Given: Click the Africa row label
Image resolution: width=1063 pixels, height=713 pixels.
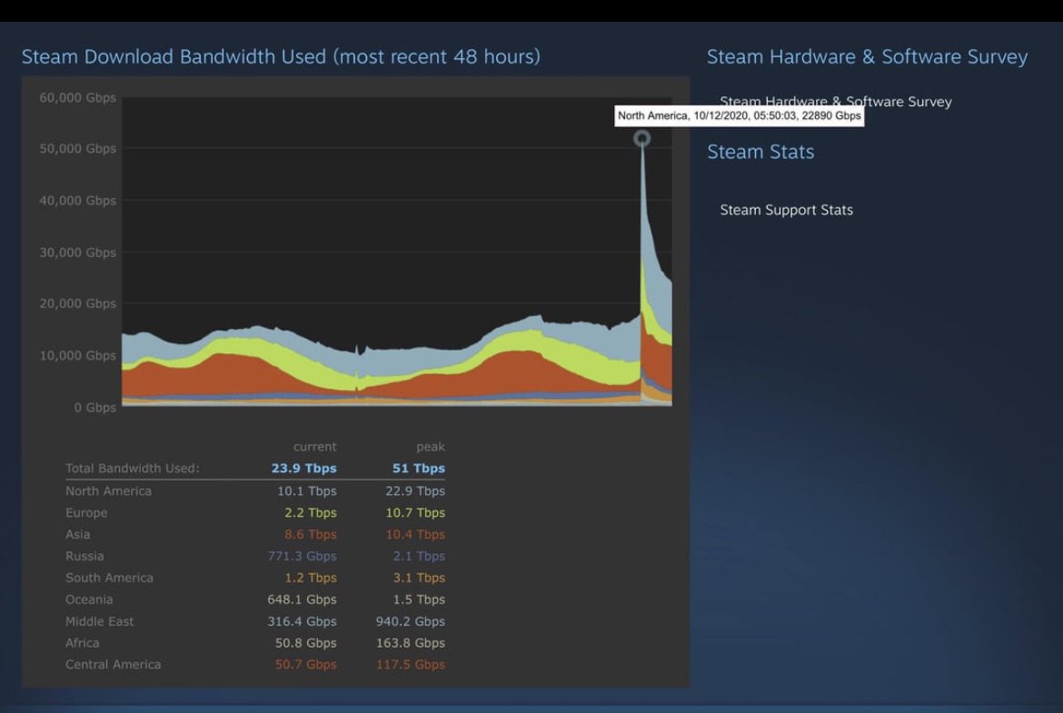Looking at the screenshot, I should coord(82,642).
